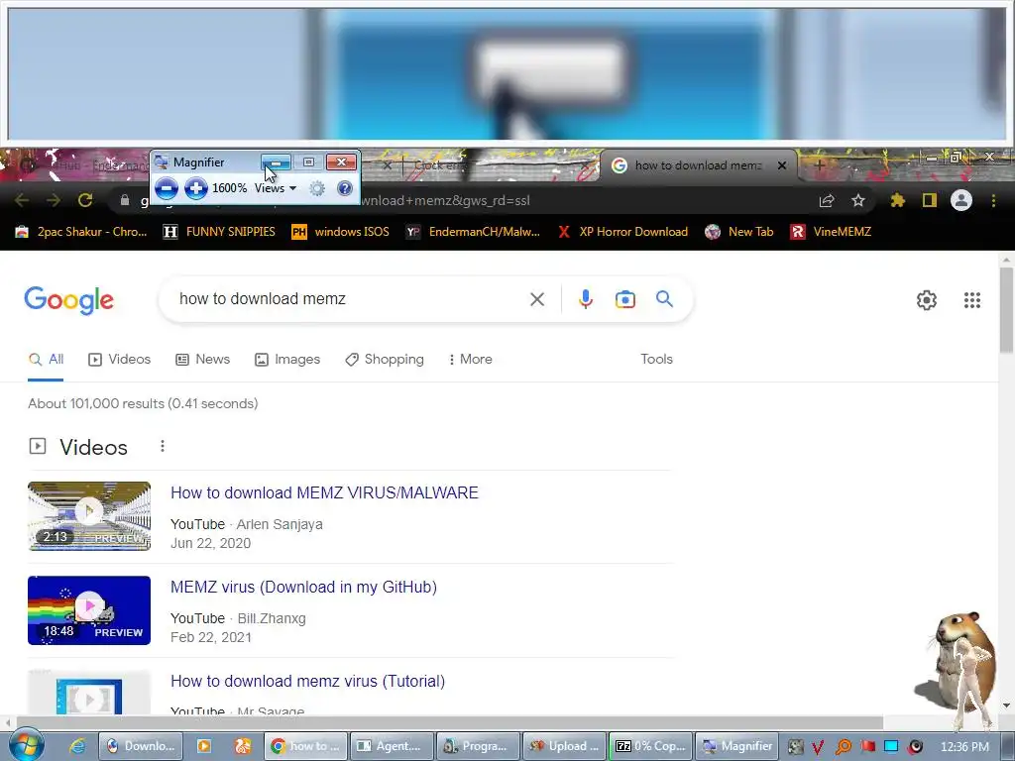
Task: Select the All results tab
Action: pos(46,359)
